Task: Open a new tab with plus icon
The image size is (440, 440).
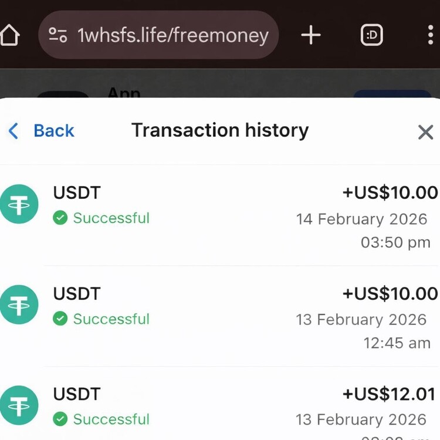Action: tap(311, 35)
